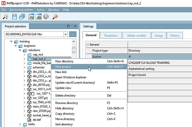Click the greyed-out globe toolbar icon

pos(46,17)
